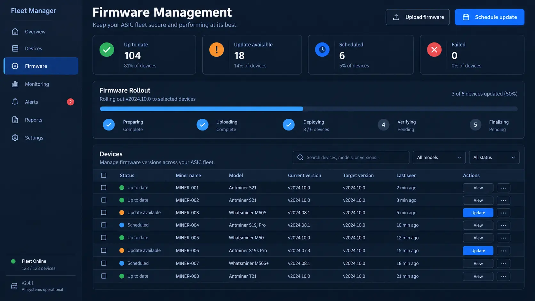This screenshot has width=535, height=301.
Task: Click the Schedule update button
Action: 490,17
